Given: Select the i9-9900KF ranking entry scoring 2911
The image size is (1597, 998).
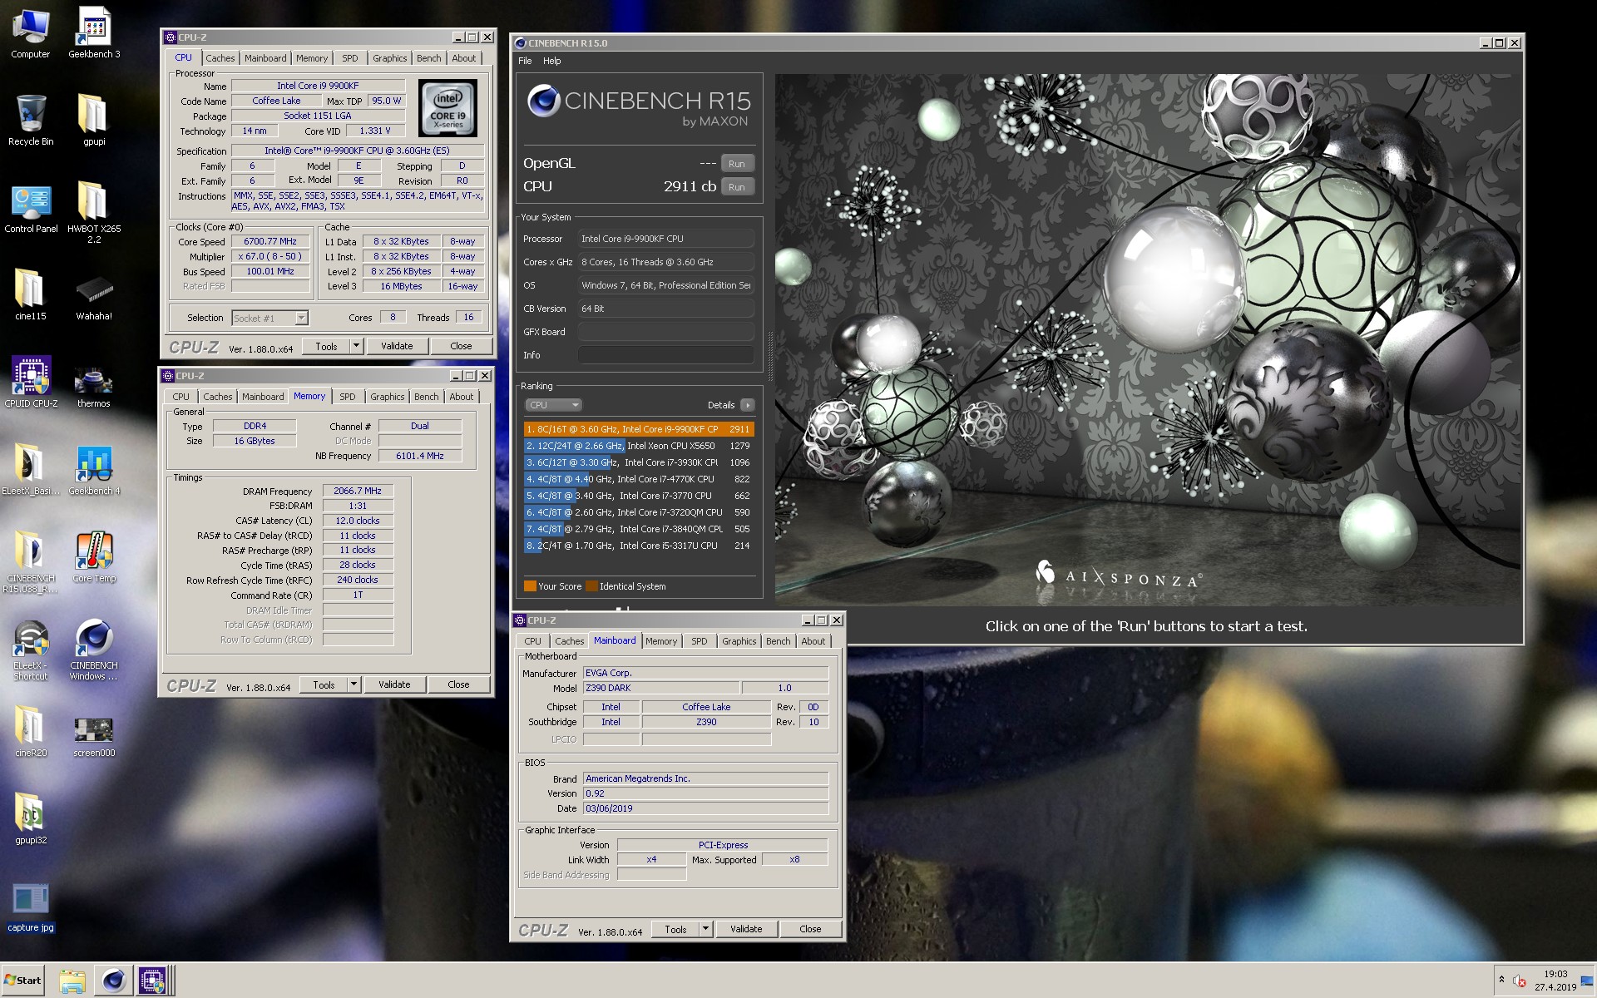Looking at the screenshot, I should [x=639, y=429].
